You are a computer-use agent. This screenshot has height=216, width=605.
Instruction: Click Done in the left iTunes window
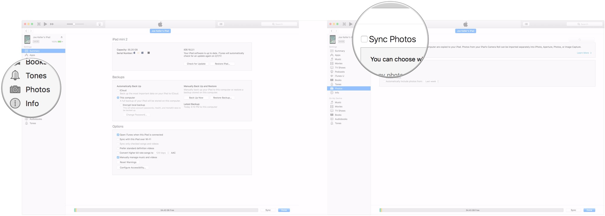click(x=284, y=210)
